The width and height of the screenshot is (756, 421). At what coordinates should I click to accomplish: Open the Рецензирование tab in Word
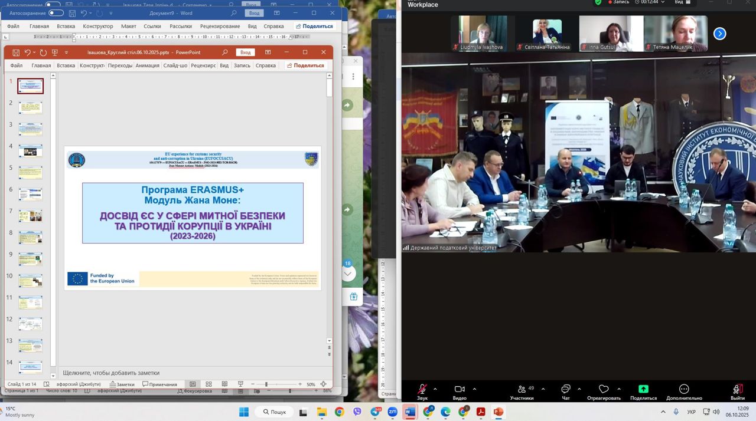pos(220,26)
